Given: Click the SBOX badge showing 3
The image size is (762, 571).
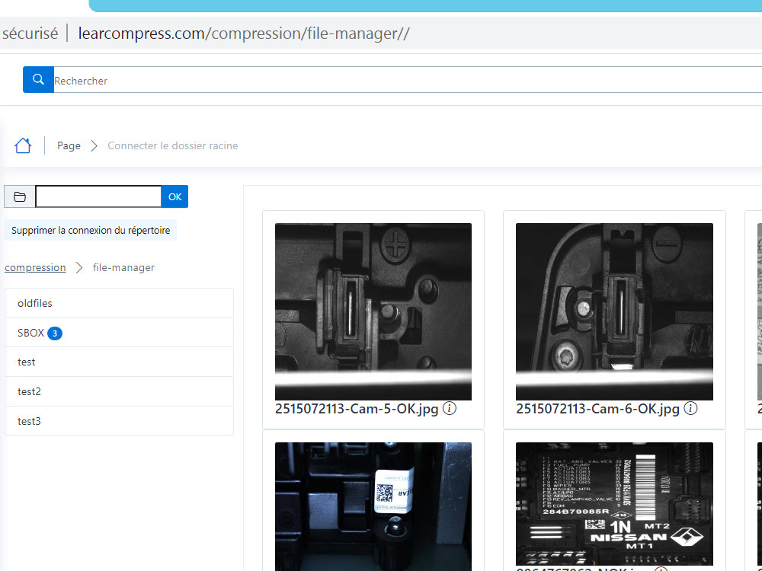Looking at the screenshot, I should tap(55, 333).
